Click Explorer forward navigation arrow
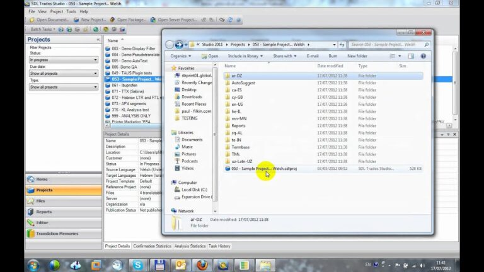This screenshot has height=272, width=484. 179,45
